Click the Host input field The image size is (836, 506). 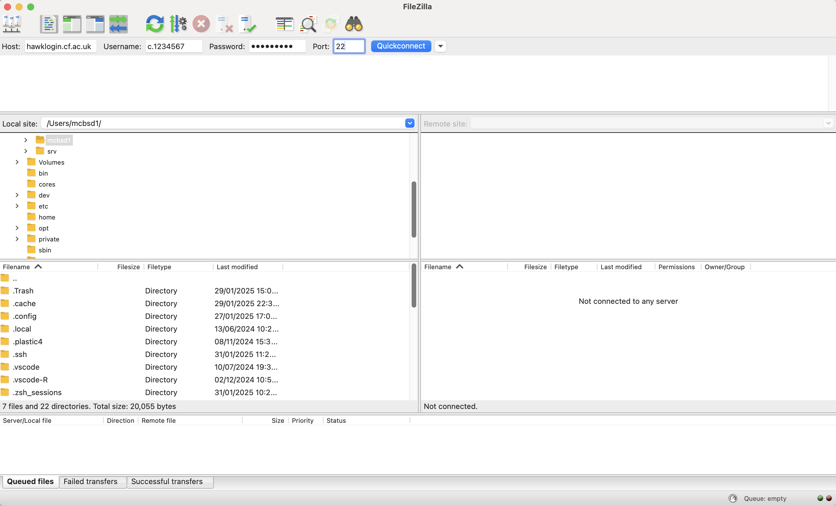(x=60, y=46)
